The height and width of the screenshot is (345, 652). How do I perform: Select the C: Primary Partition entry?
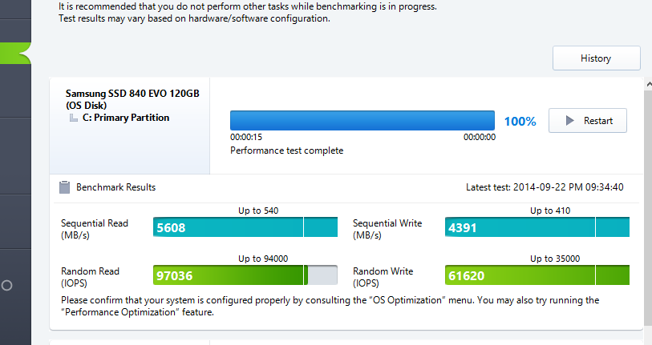(126, 118)
